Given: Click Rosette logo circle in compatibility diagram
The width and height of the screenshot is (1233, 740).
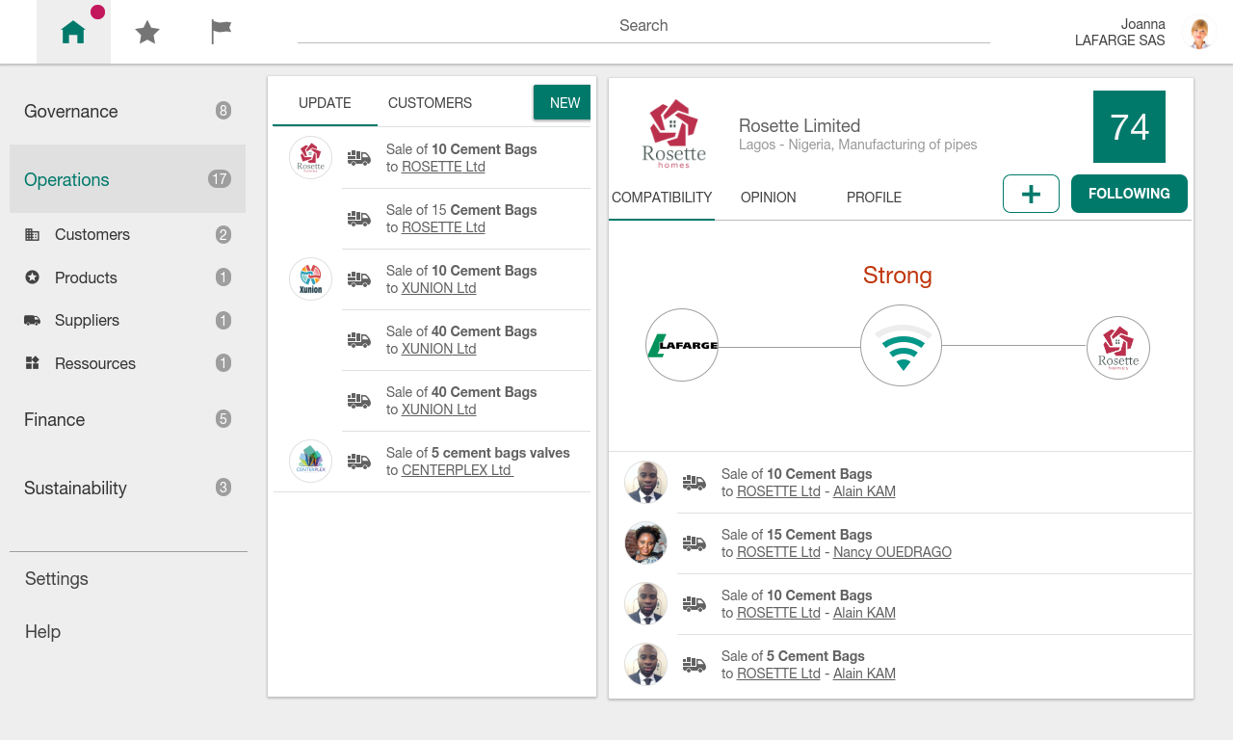Looking at the screenshot, I should tap(1118, 348).
